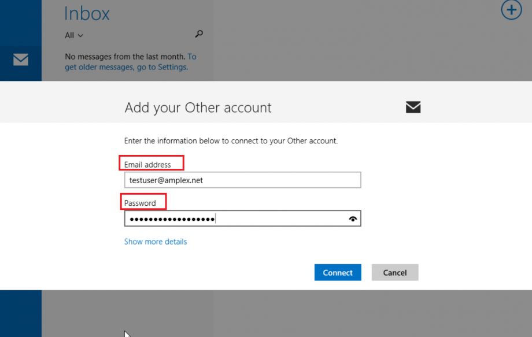This screenshot has height=337, width=532.
Task: Click the Connect button
Action: [338, 272]
